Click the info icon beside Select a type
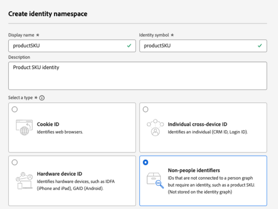The image size is (278, 209). [42, 98]
